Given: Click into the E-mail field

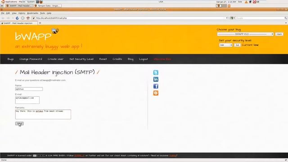Looking at the screenshot, I should (27, 100).
